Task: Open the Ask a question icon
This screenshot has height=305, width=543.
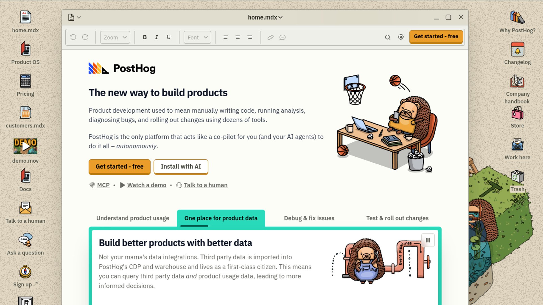Action: coord(25,244)
